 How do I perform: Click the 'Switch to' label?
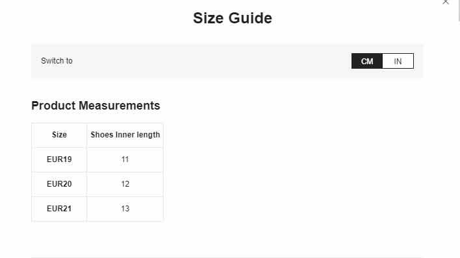pos(57,61)
